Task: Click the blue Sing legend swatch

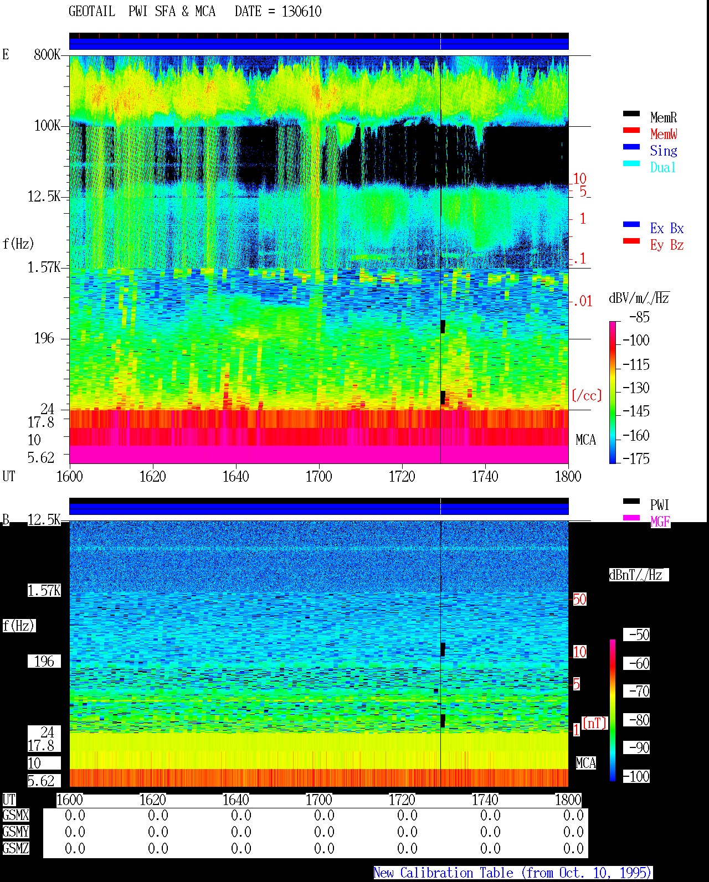Action: point(631,147)
